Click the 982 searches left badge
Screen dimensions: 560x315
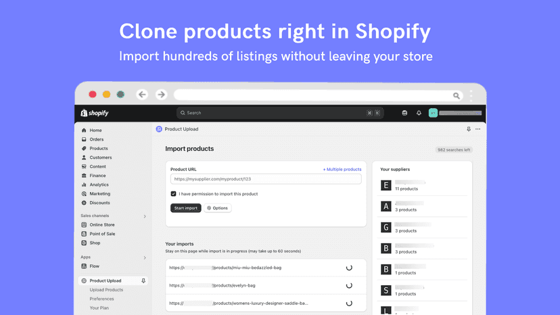click(454, 150)
